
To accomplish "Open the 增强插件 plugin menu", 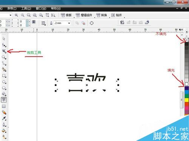I will pos(84,15).
